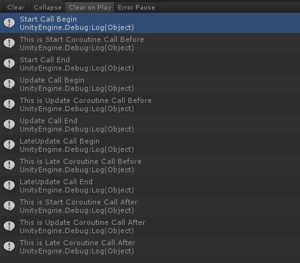Select the LateUpdate Call Begin log text
The width and height of the screenshot is (300, 263).
(x=60, y=141)
